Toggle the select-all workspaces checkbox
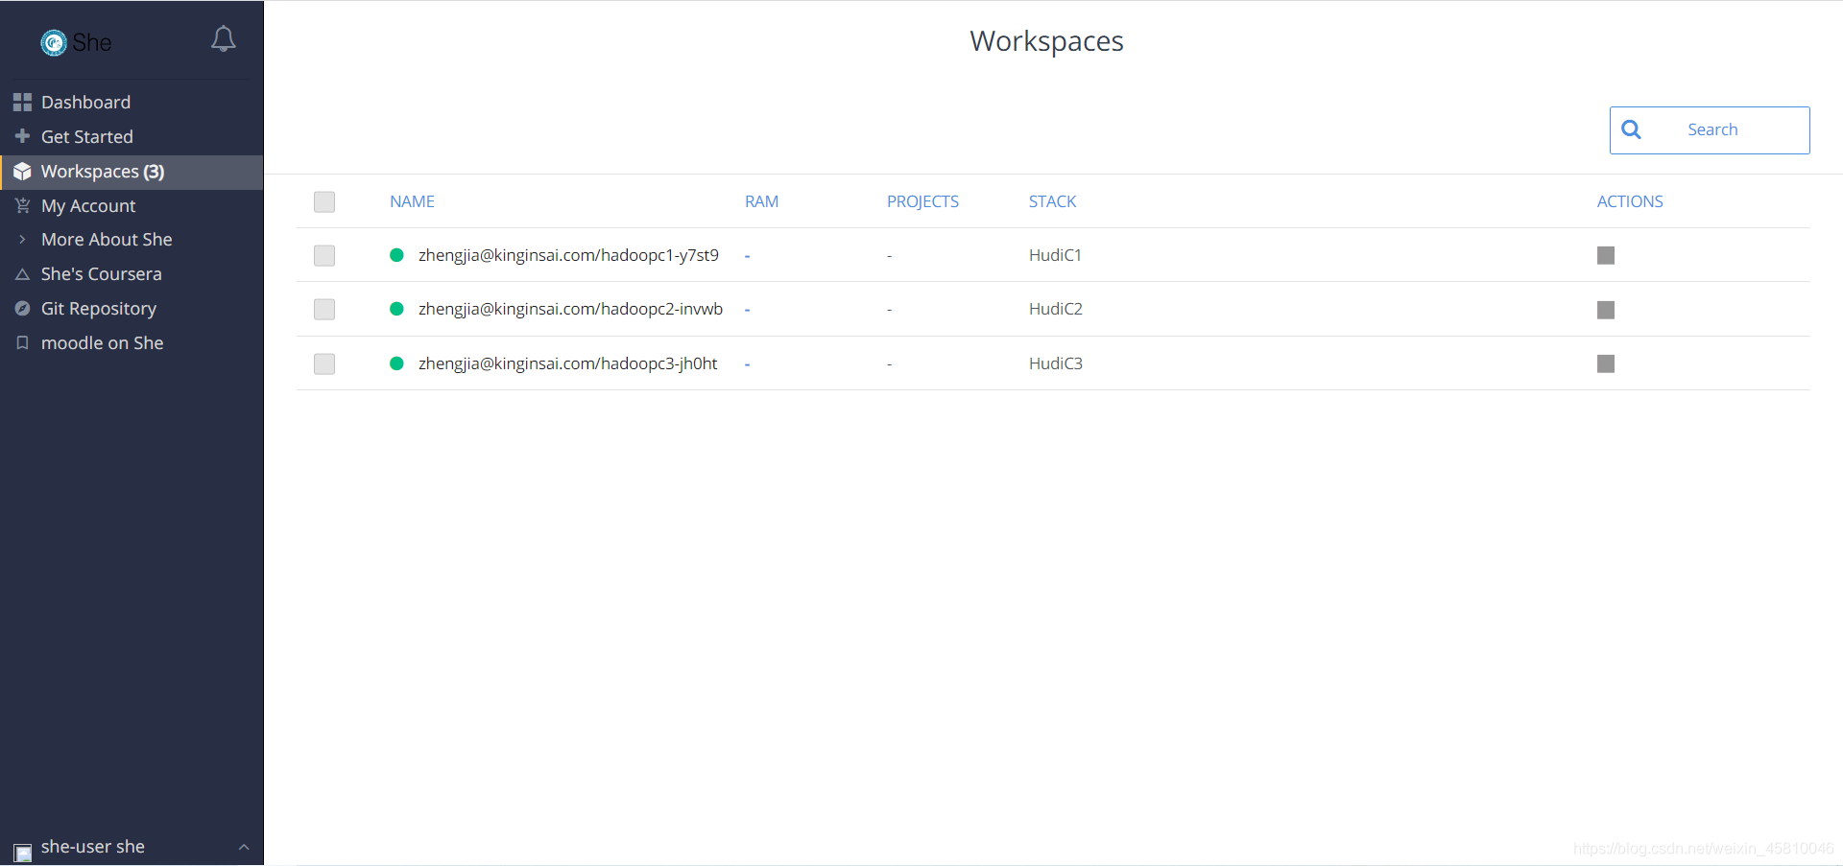 click(x=324, y=201)
